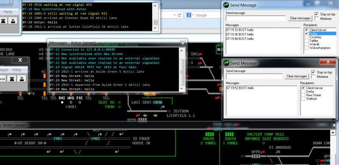Click the telephone icon below the Help menu

[x=3, y=21]
